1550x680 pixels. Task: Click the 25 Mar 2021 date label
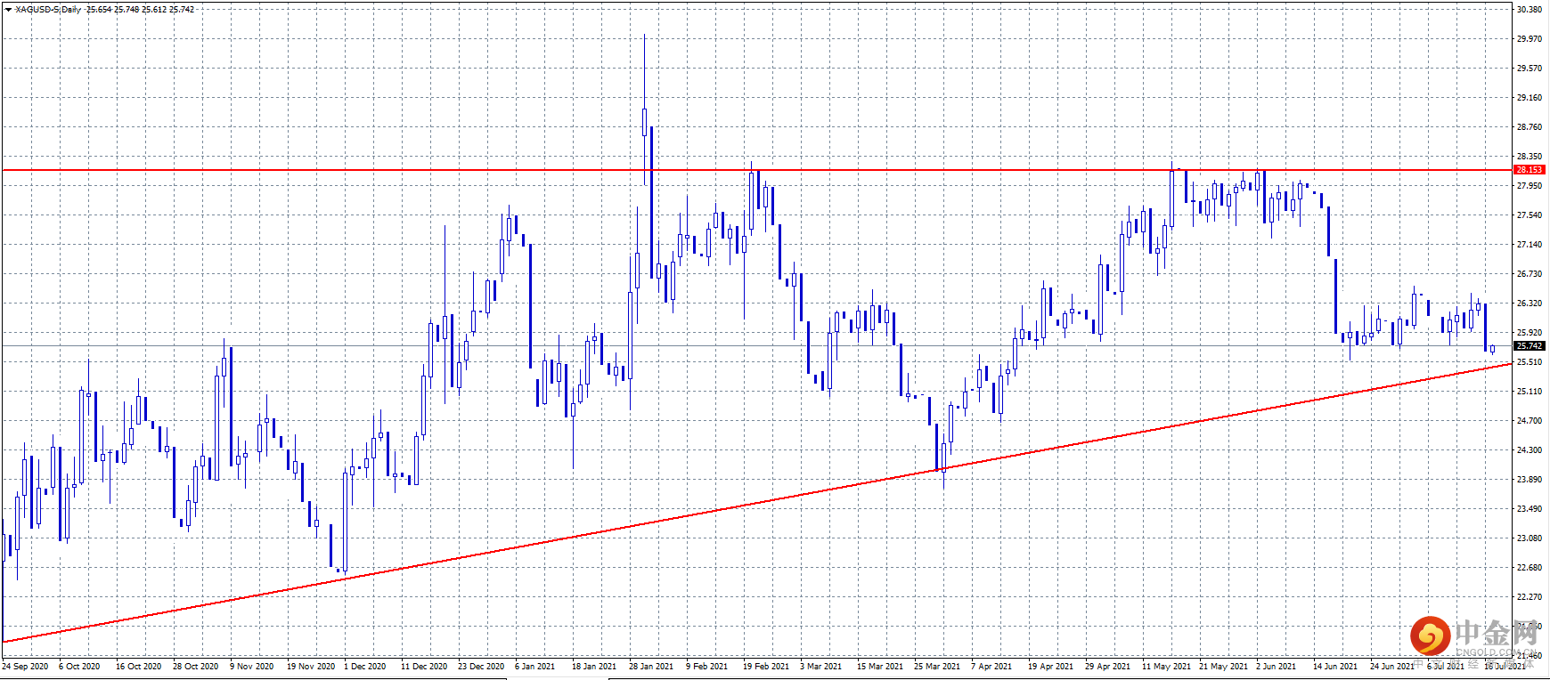937,667
